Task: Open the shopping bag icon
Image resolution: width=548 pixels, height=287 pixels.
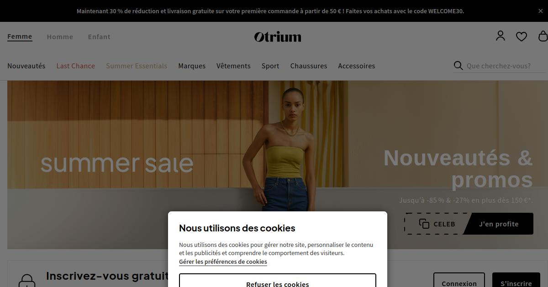Action: [x=543, y=36]
